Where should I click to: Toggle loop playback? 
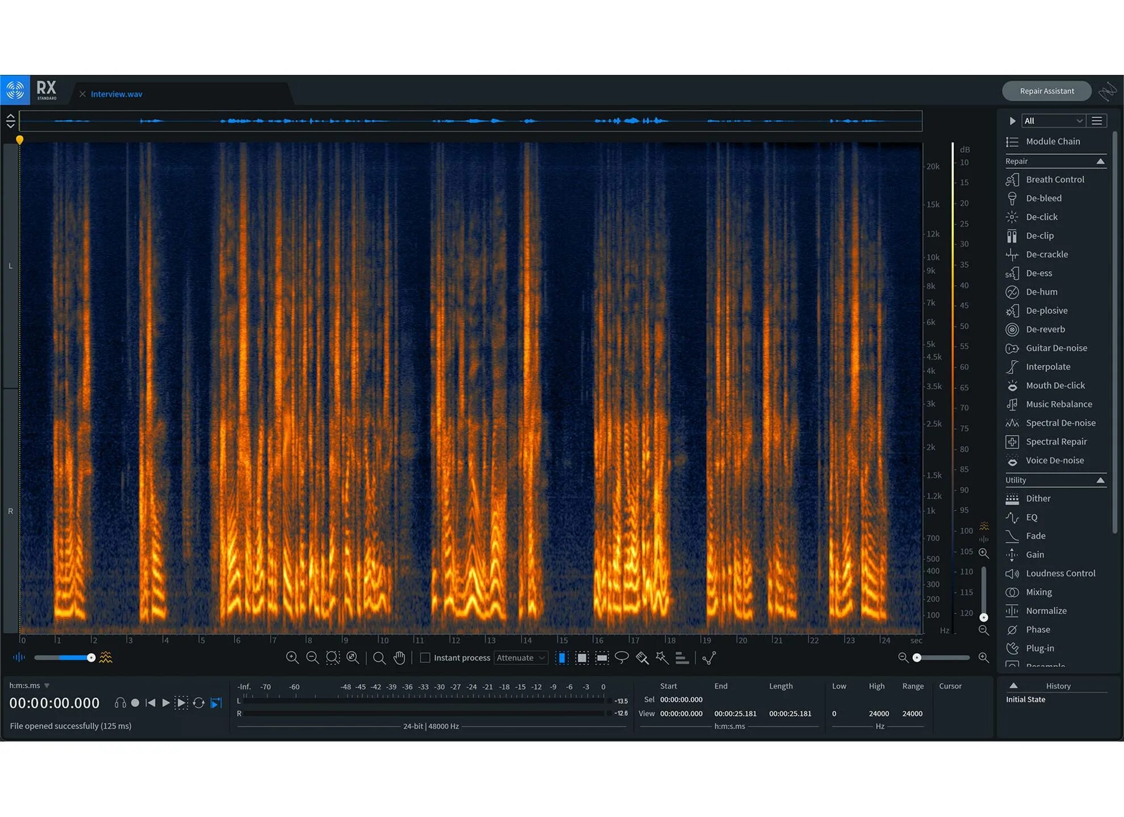point(198,703)
